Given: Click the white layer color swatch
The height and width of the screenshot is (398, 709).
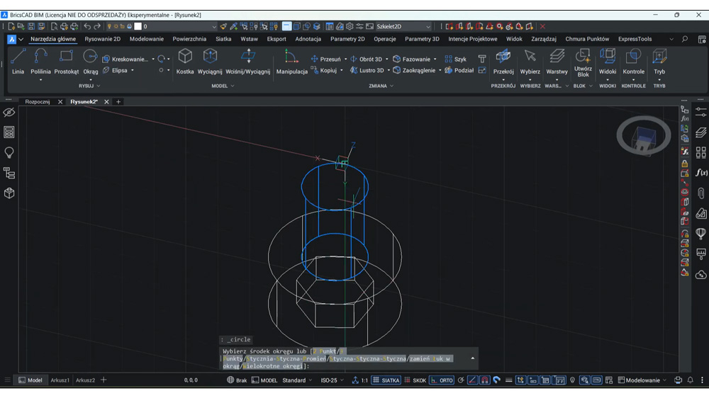Looking at the screenshot, I should click(138, 27).
